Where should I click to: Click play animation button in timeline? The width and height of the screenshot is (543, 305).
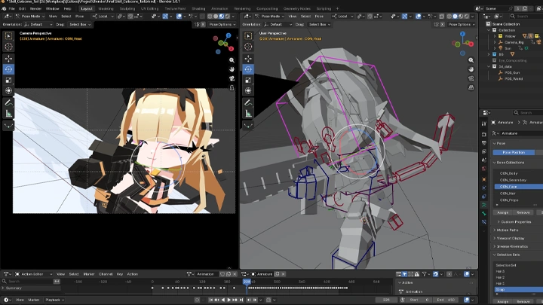point(229,300)
